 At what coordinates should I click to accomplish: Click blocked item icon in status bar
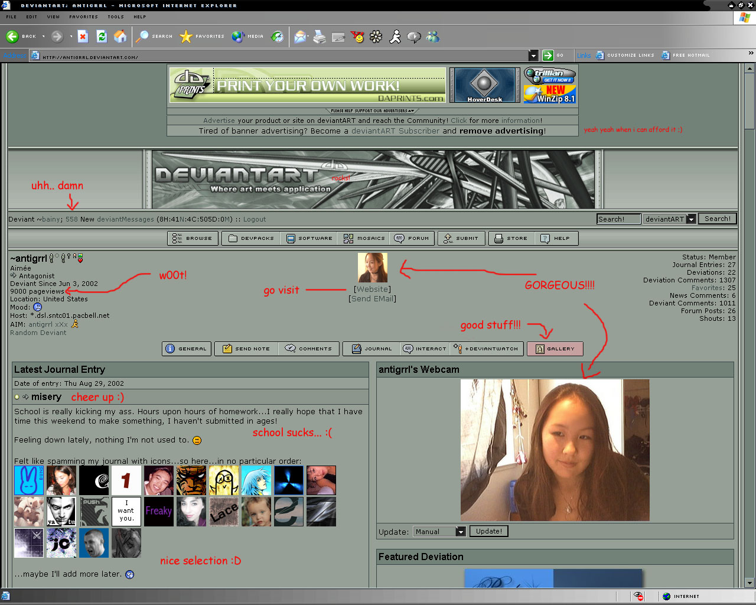638,596
